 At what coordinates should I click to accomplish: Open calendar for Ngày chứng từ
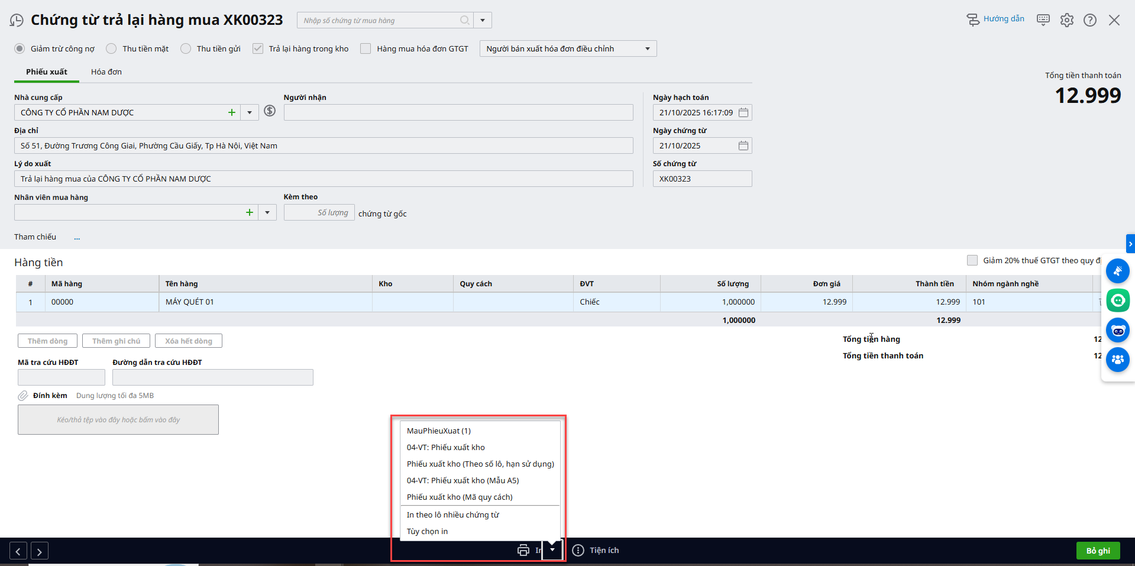click(743, 145)
